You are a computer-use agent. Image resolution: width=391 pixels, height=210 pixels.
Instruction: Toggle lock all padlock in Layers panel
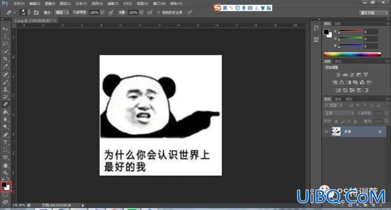click(355, 121)
